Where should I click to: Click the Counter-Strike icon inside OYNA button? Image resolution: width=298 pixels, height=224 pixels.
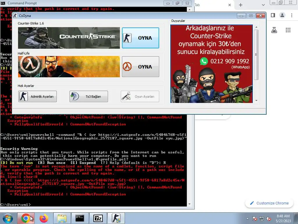pyautogui.click(x=127, y=38)
